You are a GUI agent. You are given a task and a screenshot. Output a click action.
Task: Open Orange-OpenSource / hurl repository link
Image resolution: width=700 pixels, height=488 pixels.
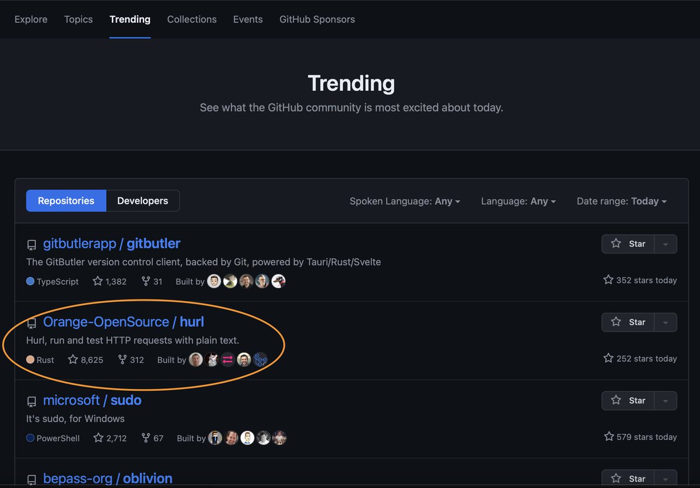coord(124,321)
